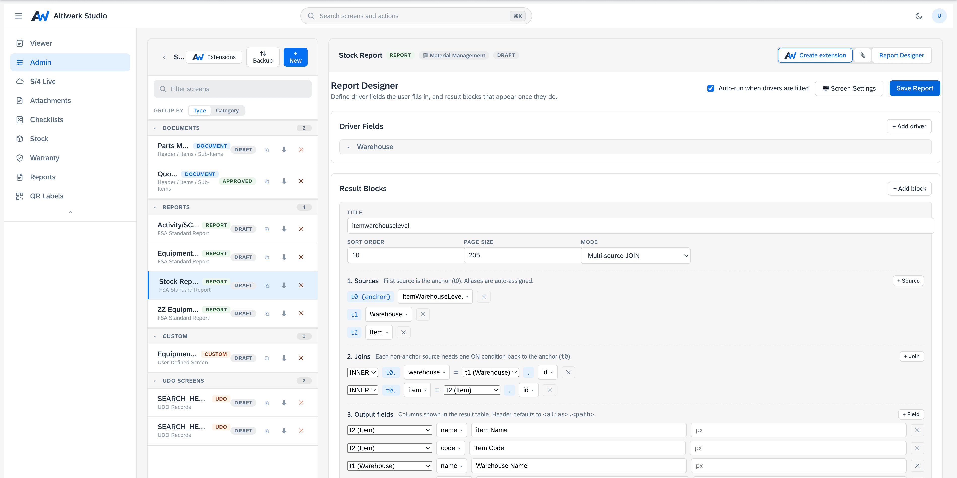This screenshot has width=957, height=478.
Task: Open the t1 (Warehouse) join target dropdown
Action: pos(490,372)
